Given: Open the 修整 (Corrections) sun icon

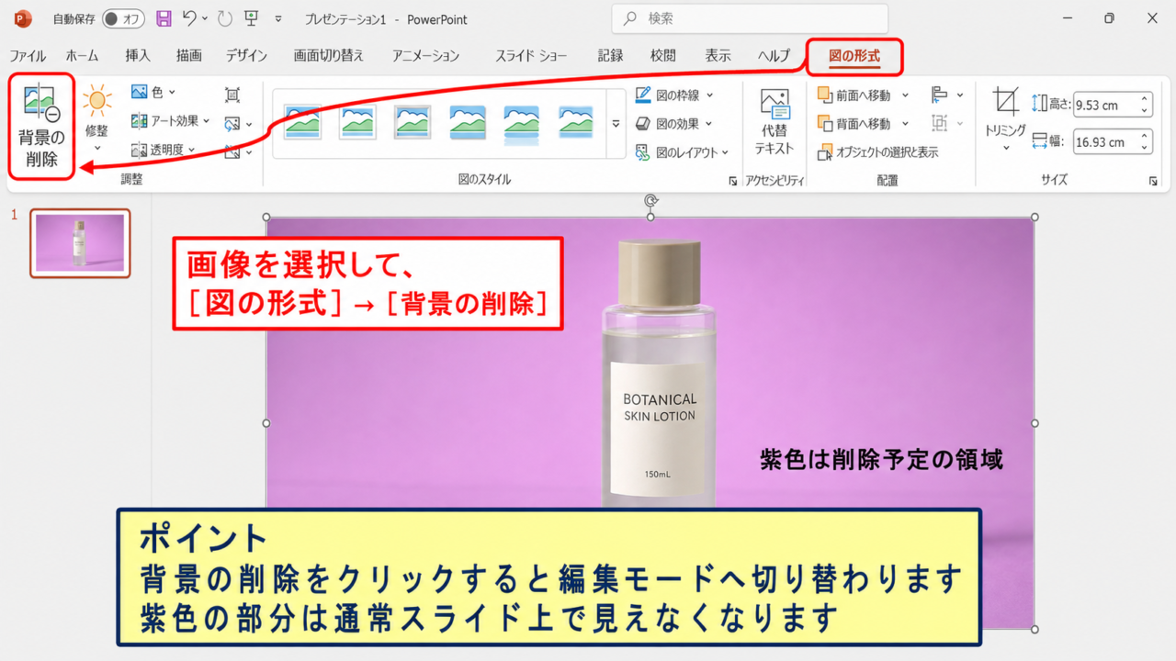Looking at the screenshot, I should (96, 101).
